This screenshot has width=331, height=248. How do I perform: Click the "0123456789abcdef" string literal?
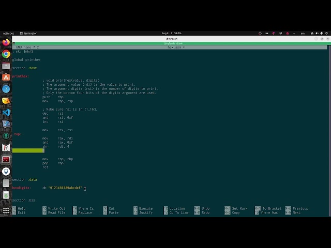coord(65,188)
